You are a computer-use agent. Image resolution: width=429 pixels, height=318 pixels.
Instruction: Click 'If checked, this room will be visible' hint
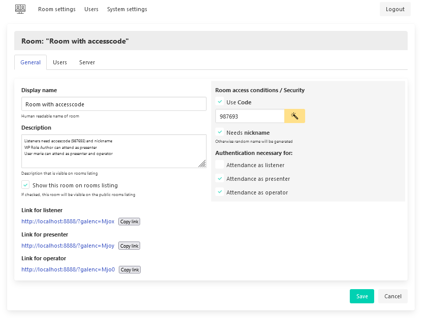click(x=78, y=194)
